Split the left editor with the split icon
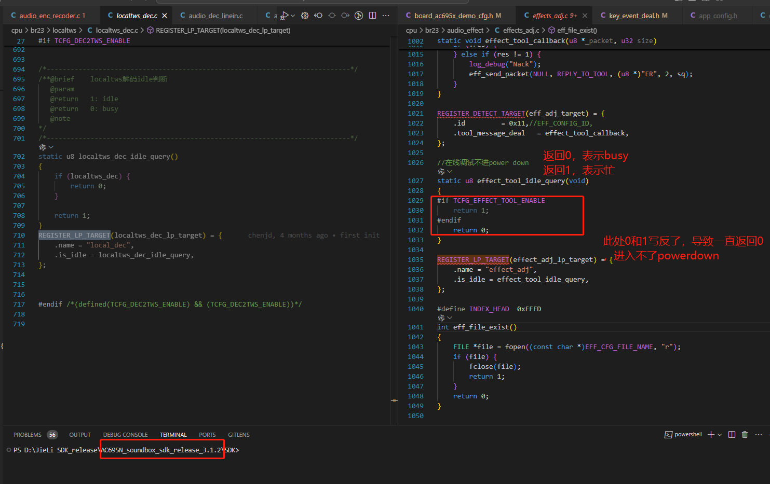The image size is (770, 484). [372, 16]
